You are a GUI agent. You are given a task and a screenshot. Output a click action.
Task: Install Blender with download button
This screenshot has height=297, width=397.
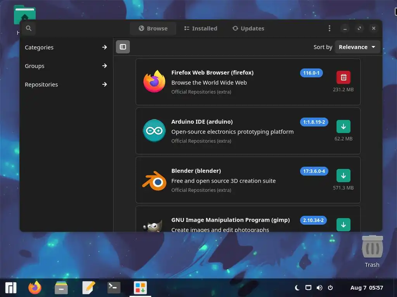[343, 176]
